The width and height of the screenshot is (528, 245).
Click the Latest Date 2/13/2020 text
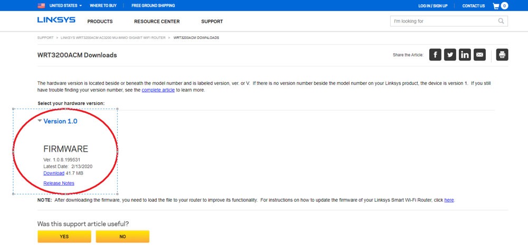click(68, 166)
